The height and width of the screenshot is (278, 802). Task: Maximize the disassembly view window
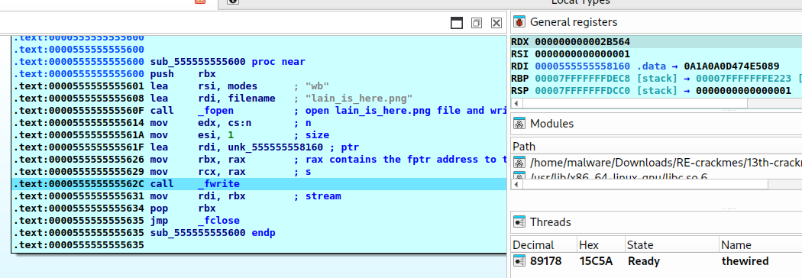coord(456,23)
